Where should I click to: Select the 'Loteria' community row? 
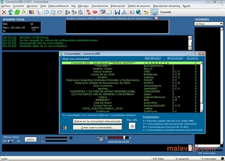pos(131,97)
